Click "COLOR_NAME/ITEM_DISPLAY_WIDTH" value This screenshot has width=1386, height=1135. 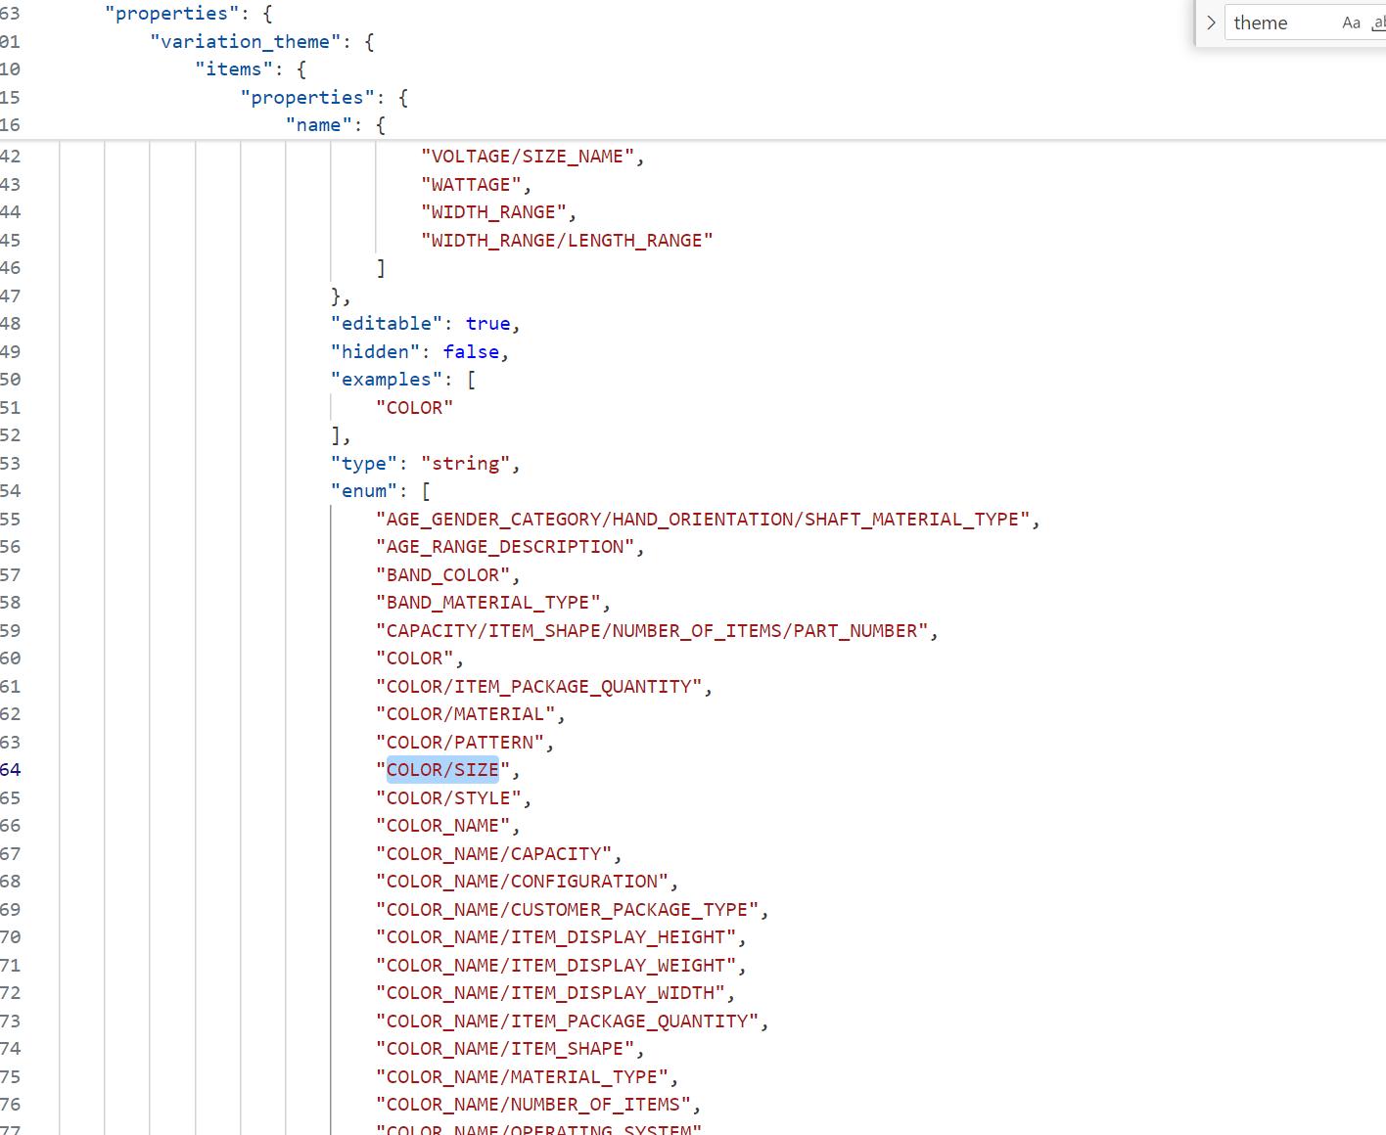click(550, 993)
